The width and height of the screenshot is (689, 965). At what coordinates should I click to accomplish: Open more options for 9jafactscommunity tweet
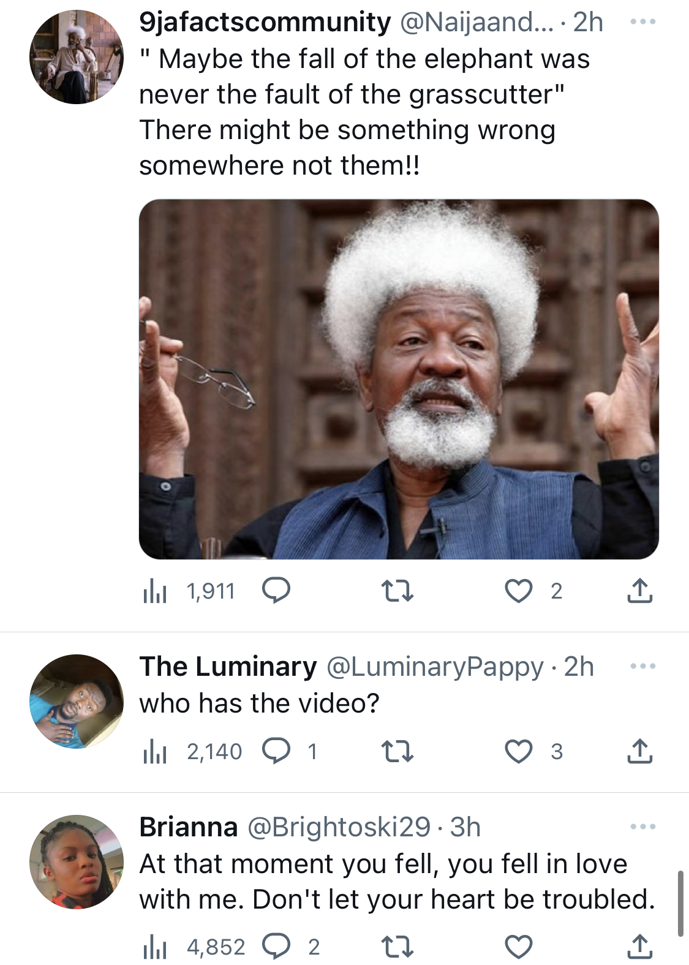pyautogui.click(x=643, y=22)
